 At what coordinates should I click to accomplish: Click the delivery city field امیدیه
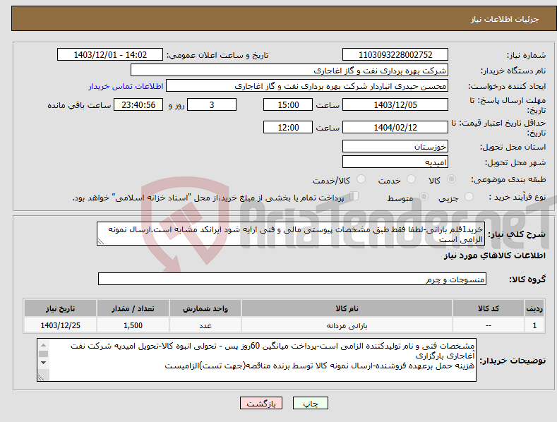click(x=395, y=162)
